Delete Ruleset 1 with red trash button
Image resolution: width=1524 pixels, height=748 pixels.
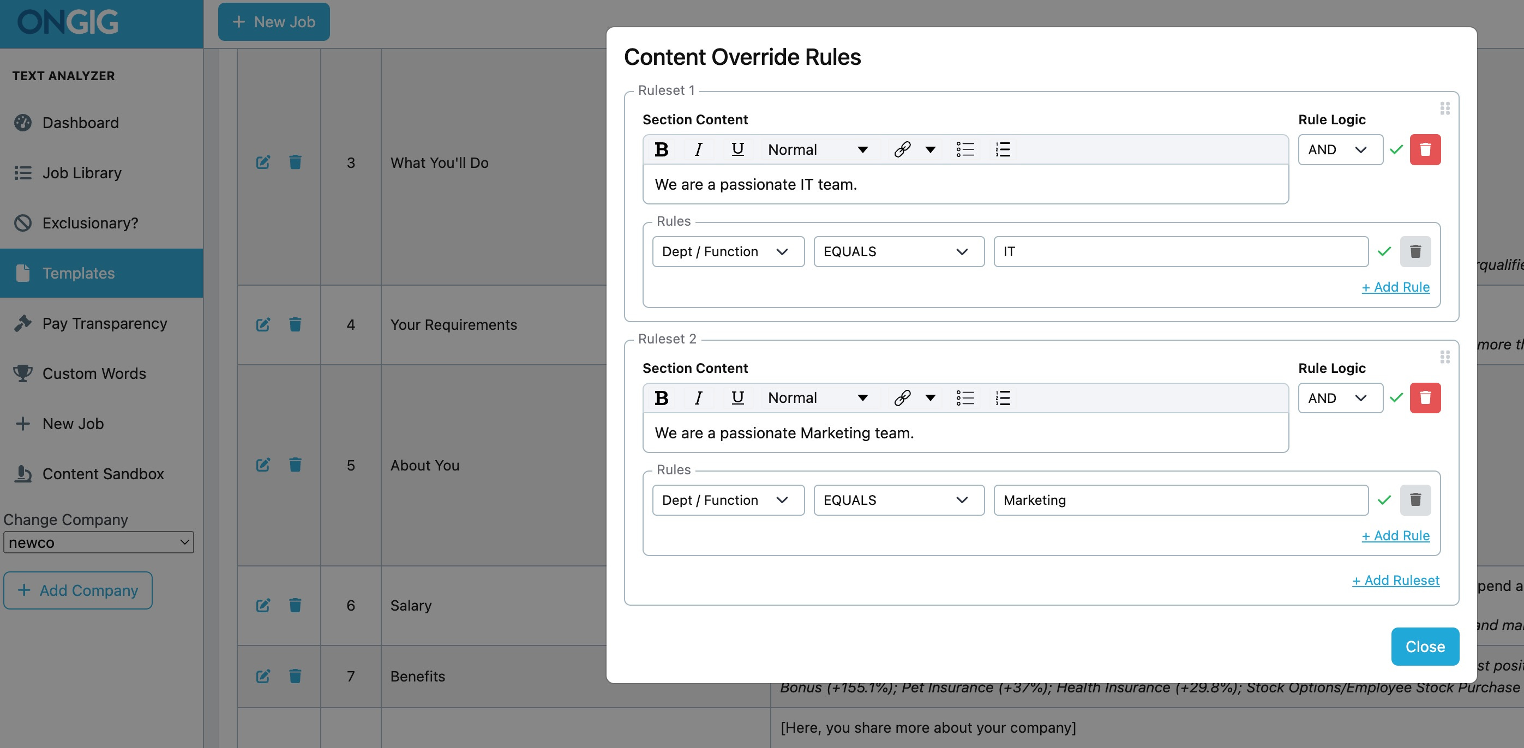1425,149
